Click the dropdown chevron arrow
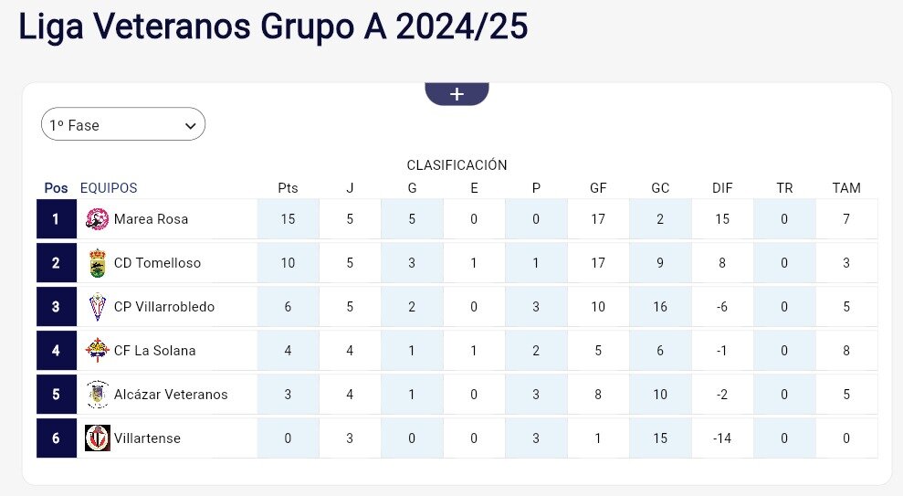The height and width of the screenshot is (496, 903). click(191, 125)
